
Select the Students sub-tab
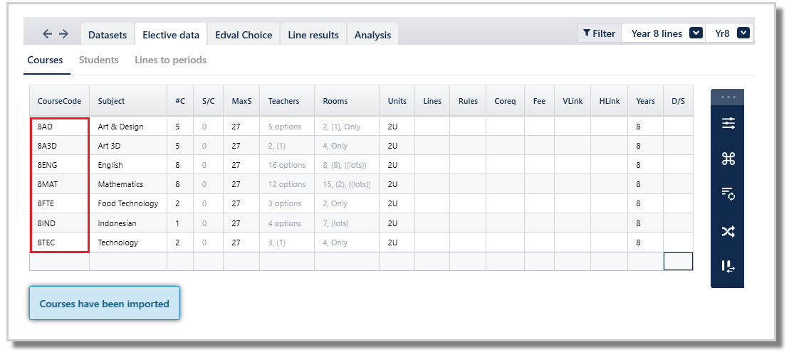[x=98, y=60]
